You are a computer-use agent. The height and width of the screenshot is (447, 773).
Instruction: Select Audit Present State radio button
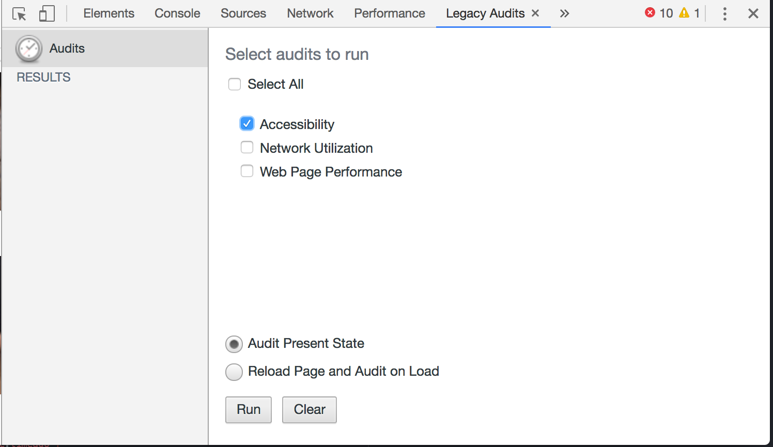pyautogui.click(x=234, y=344)
